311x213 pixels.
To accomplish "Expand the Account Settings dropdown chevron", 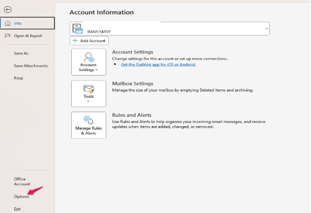I will (96, 70).
